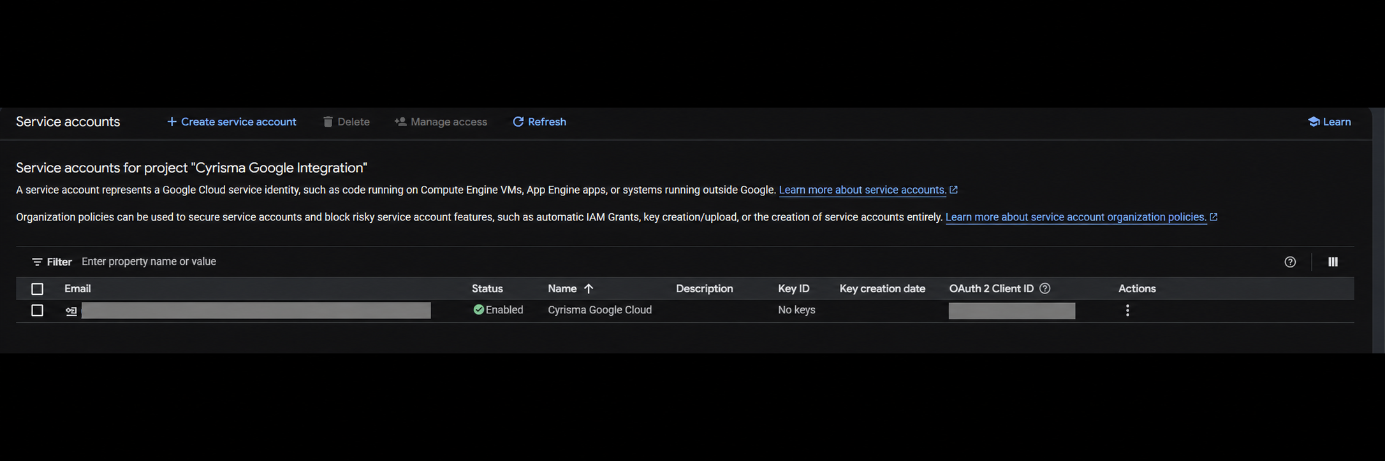1385x461 pixels.
Task: Open service account organization policies link
Action: click(1076, 217)
